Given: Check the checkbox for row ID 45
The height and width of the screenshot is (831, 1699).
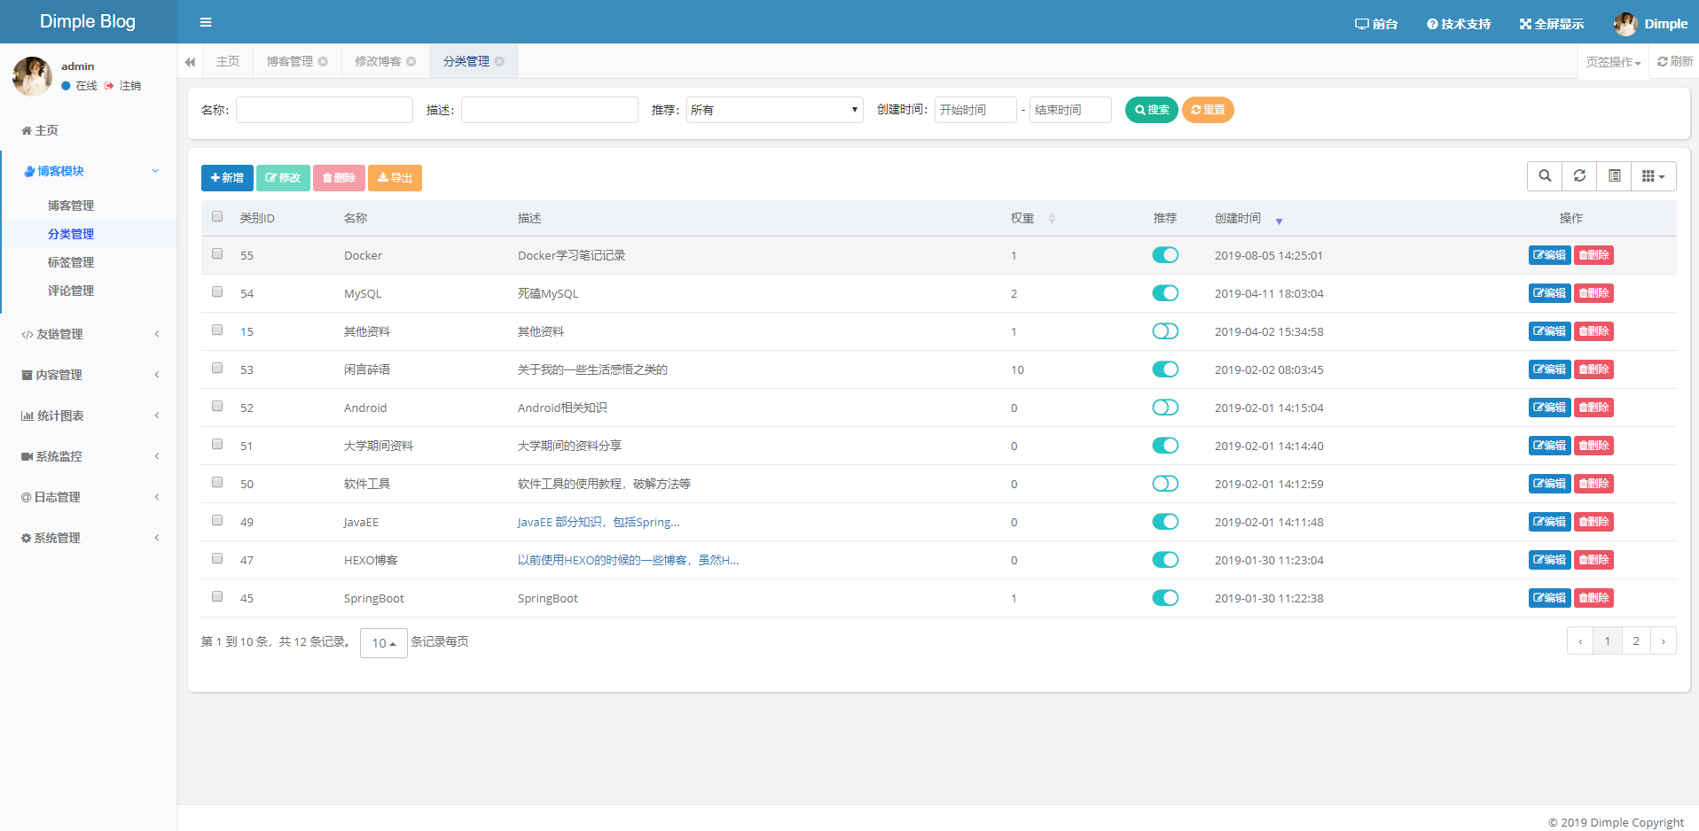Looking at the screenshot, I should [217, 596].
